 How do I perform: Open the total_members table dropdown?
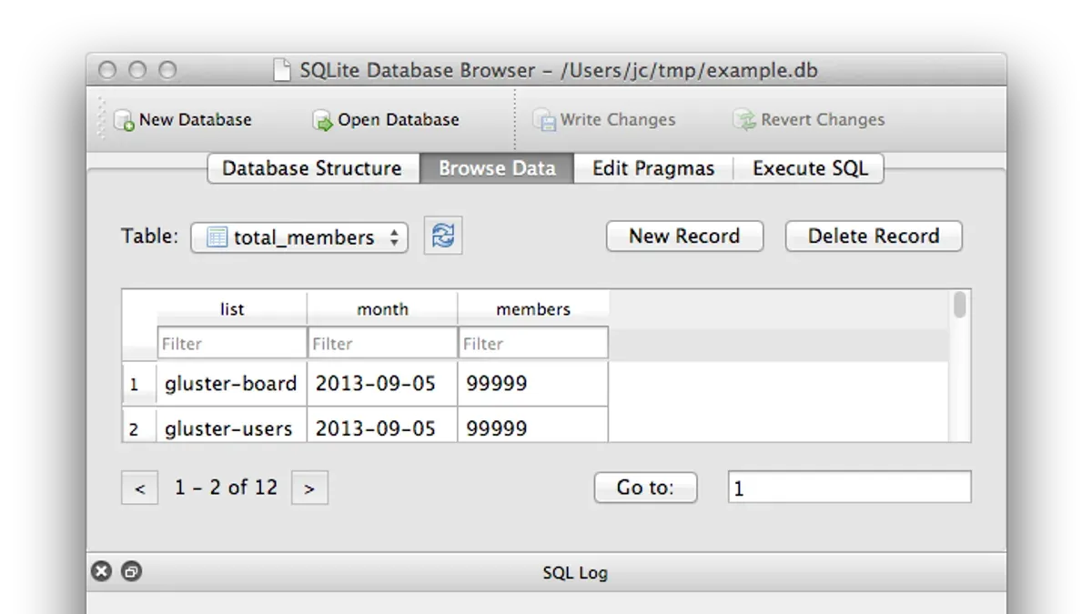coord(299,237)
